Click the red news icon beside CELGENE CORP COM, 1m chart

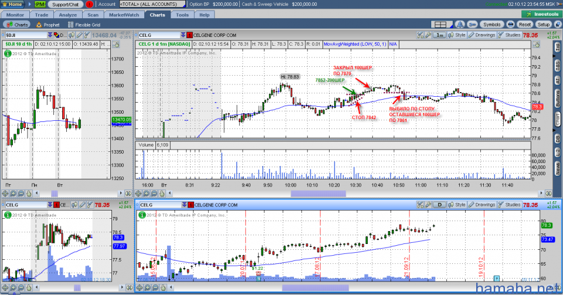pos(189,35)
